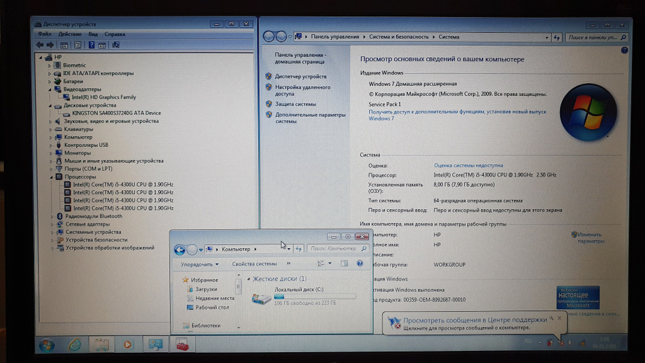
Task: Click Панель управления - домашняя страница link
Action: click(x=301, y=58)
